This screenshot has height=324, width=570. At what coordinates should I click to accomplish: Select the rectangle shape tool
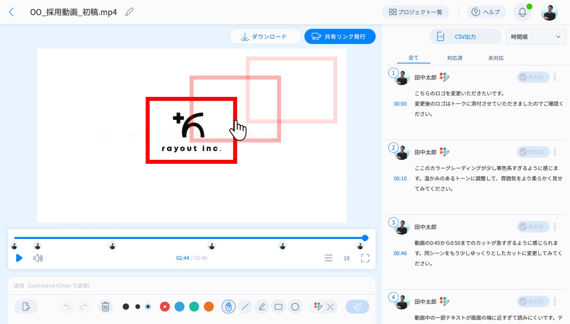coord(278,307)
